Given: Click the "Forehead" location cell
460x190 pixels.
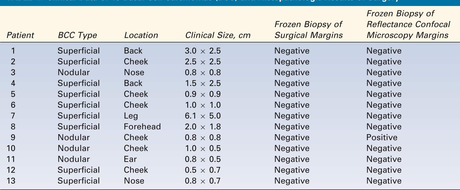Looking at the screenshot, I should tap(142, 127).
